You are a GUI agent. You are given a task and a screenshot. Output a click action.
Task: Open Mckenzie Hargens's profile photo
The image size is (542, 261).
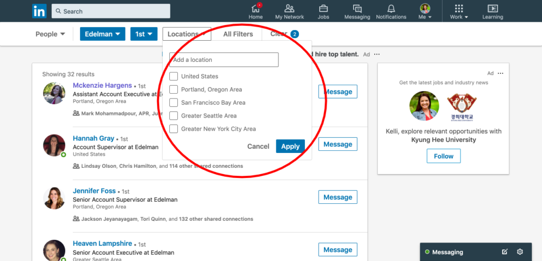[55, 93]
